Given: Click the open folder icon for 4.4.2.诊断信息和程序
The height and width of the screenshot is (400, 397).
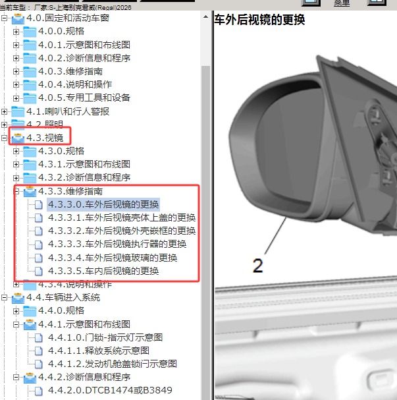Looking at the screenshot, I should (x=30, y=378).
